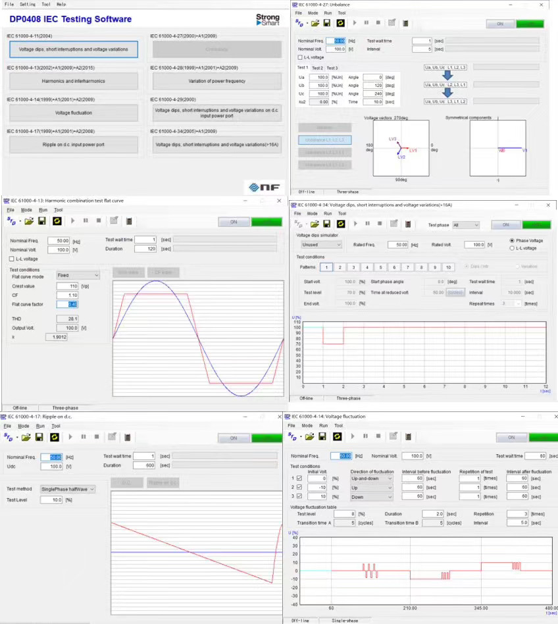Viewport: 558px width, 624px height.
Task: Select the L-L voltage radio button in IEC 61000-4-34 window
Action: click(x=513, y=248)
